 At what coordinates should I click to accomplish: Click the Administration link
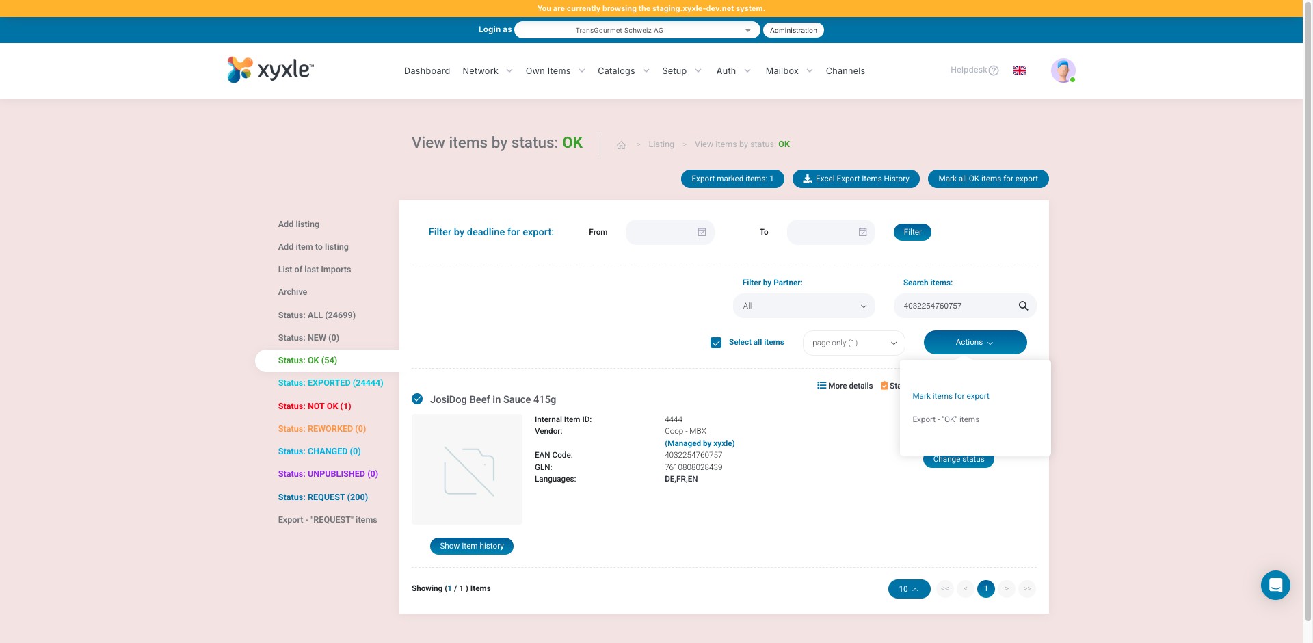[x=793, y=30]
